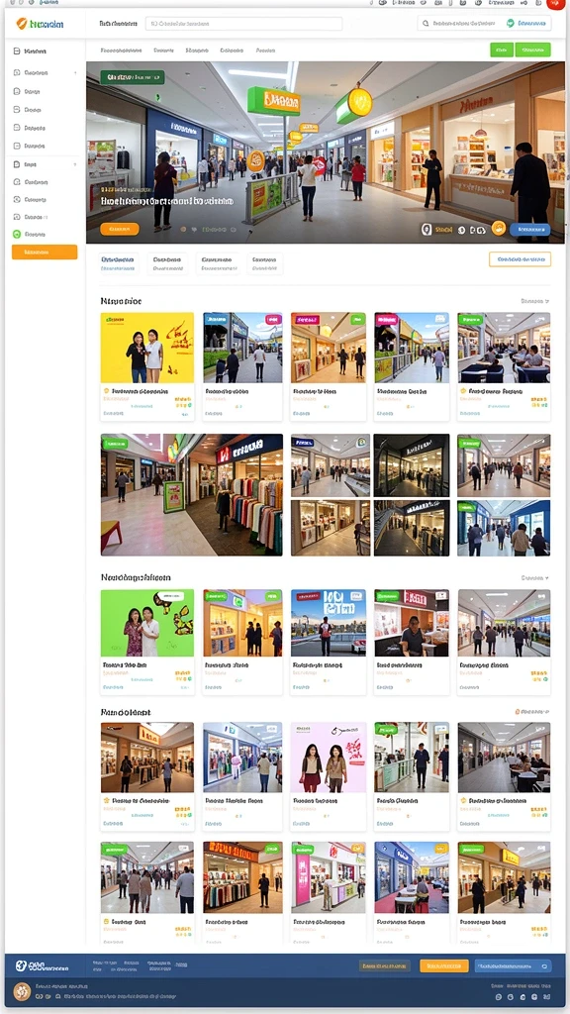
Task: Open the yellow thumbnail with two women
Action: click(x=147, y=348)
